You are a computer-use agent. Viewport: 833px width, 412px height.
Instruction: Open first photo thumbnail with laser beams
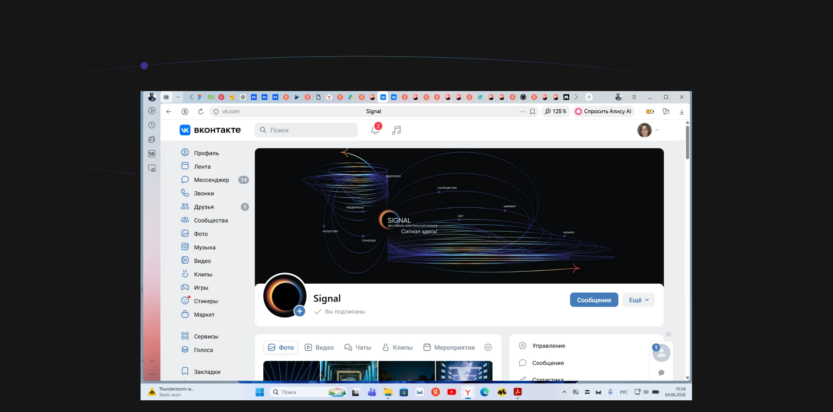click(x=292, y=371)
